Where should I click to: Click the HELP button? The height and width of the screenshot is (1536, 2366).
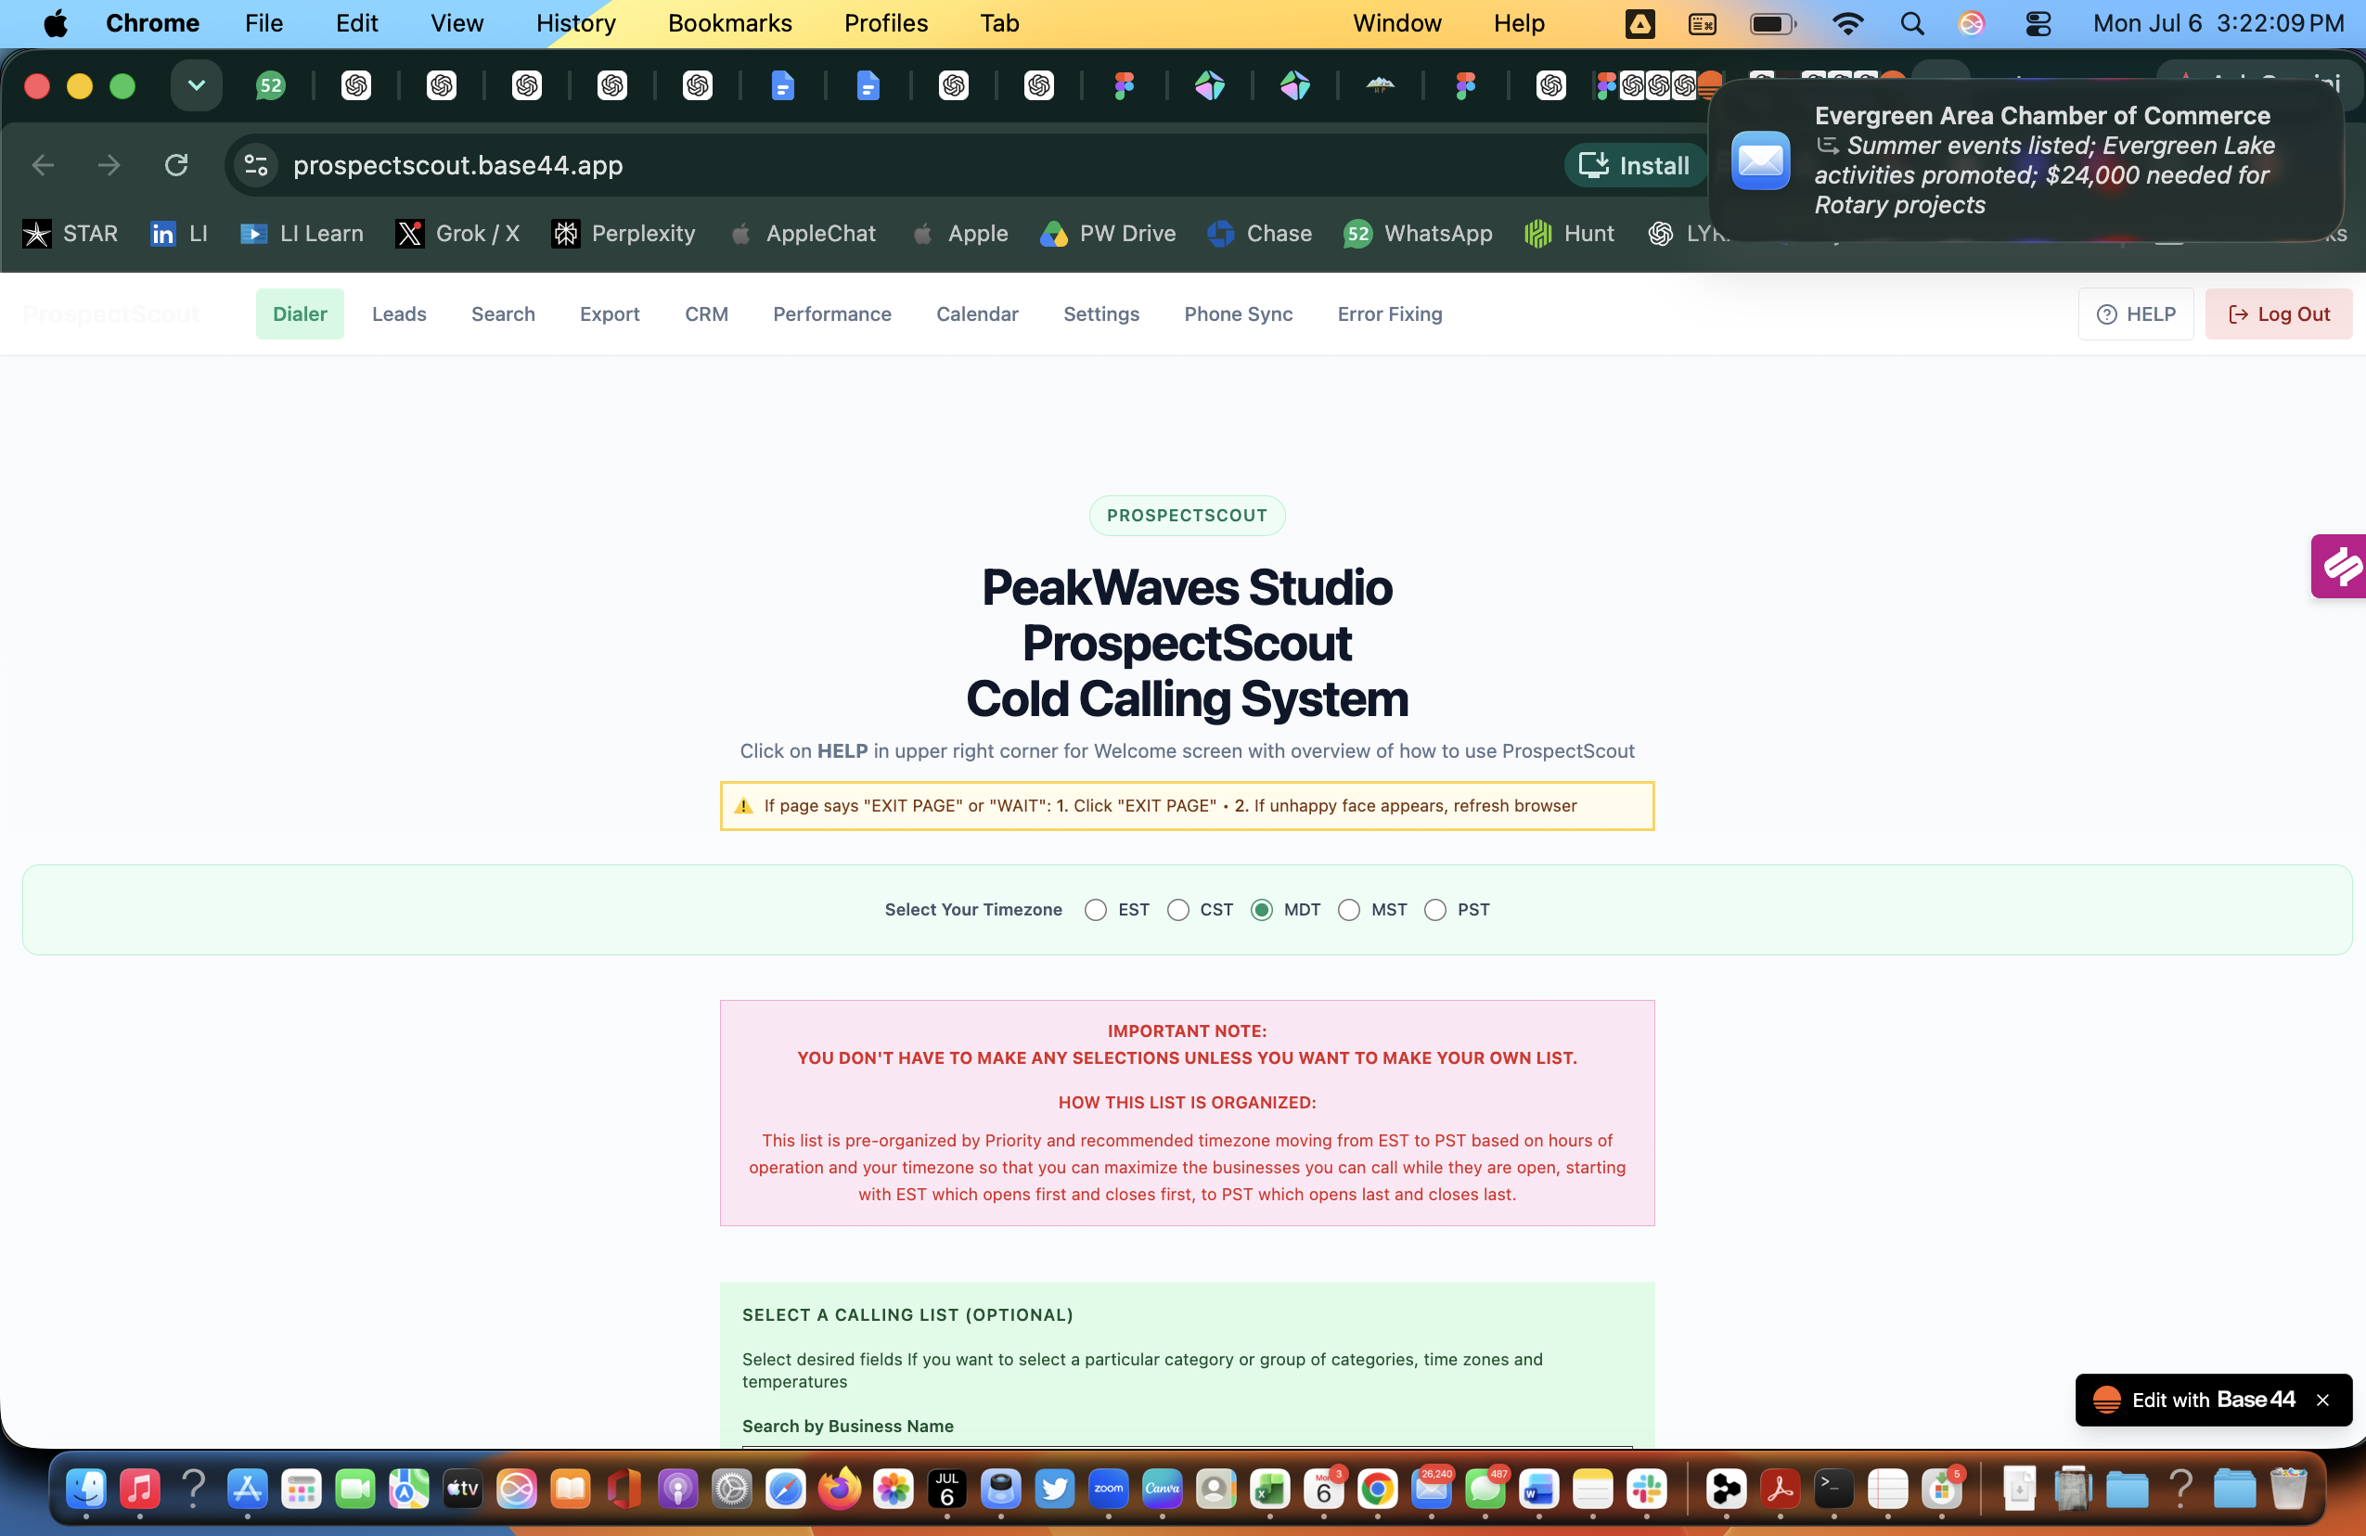click(2135, 314)
